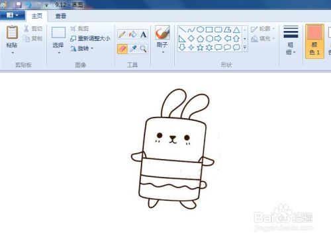
Task: Choose the Up arrow shape
Action: point(236,39)
